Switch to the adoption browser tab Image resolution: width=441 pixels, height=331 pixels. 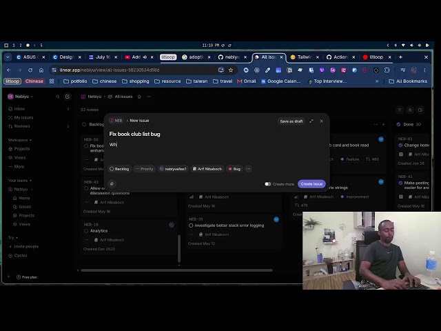click(x=196, y=57)
